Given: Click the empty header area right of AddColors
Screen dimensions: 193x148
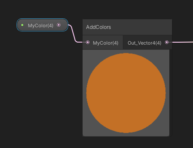Looking at the screenshot, I should 141,27.
